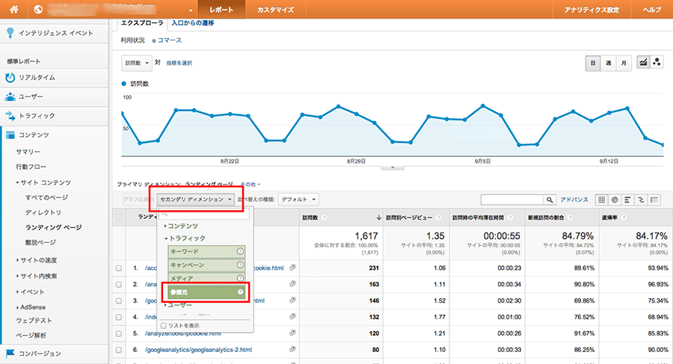Click the table search input field
Image resolution: width=673 pixels, height=364 pixels.
512,200
